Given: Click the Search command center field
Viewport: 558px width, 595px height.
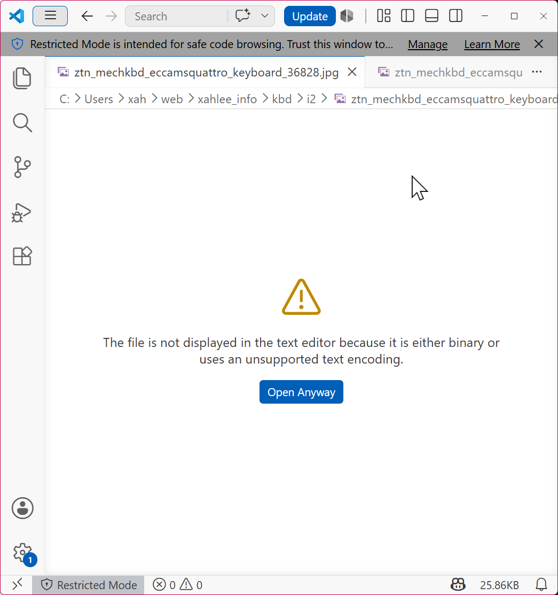Looking at the screenshot, I should tap(176, 17).
